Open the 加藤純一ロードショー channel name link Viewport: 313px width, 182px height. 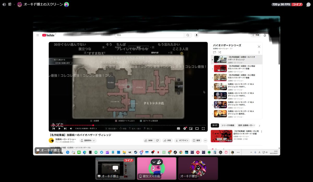(65, 139)
